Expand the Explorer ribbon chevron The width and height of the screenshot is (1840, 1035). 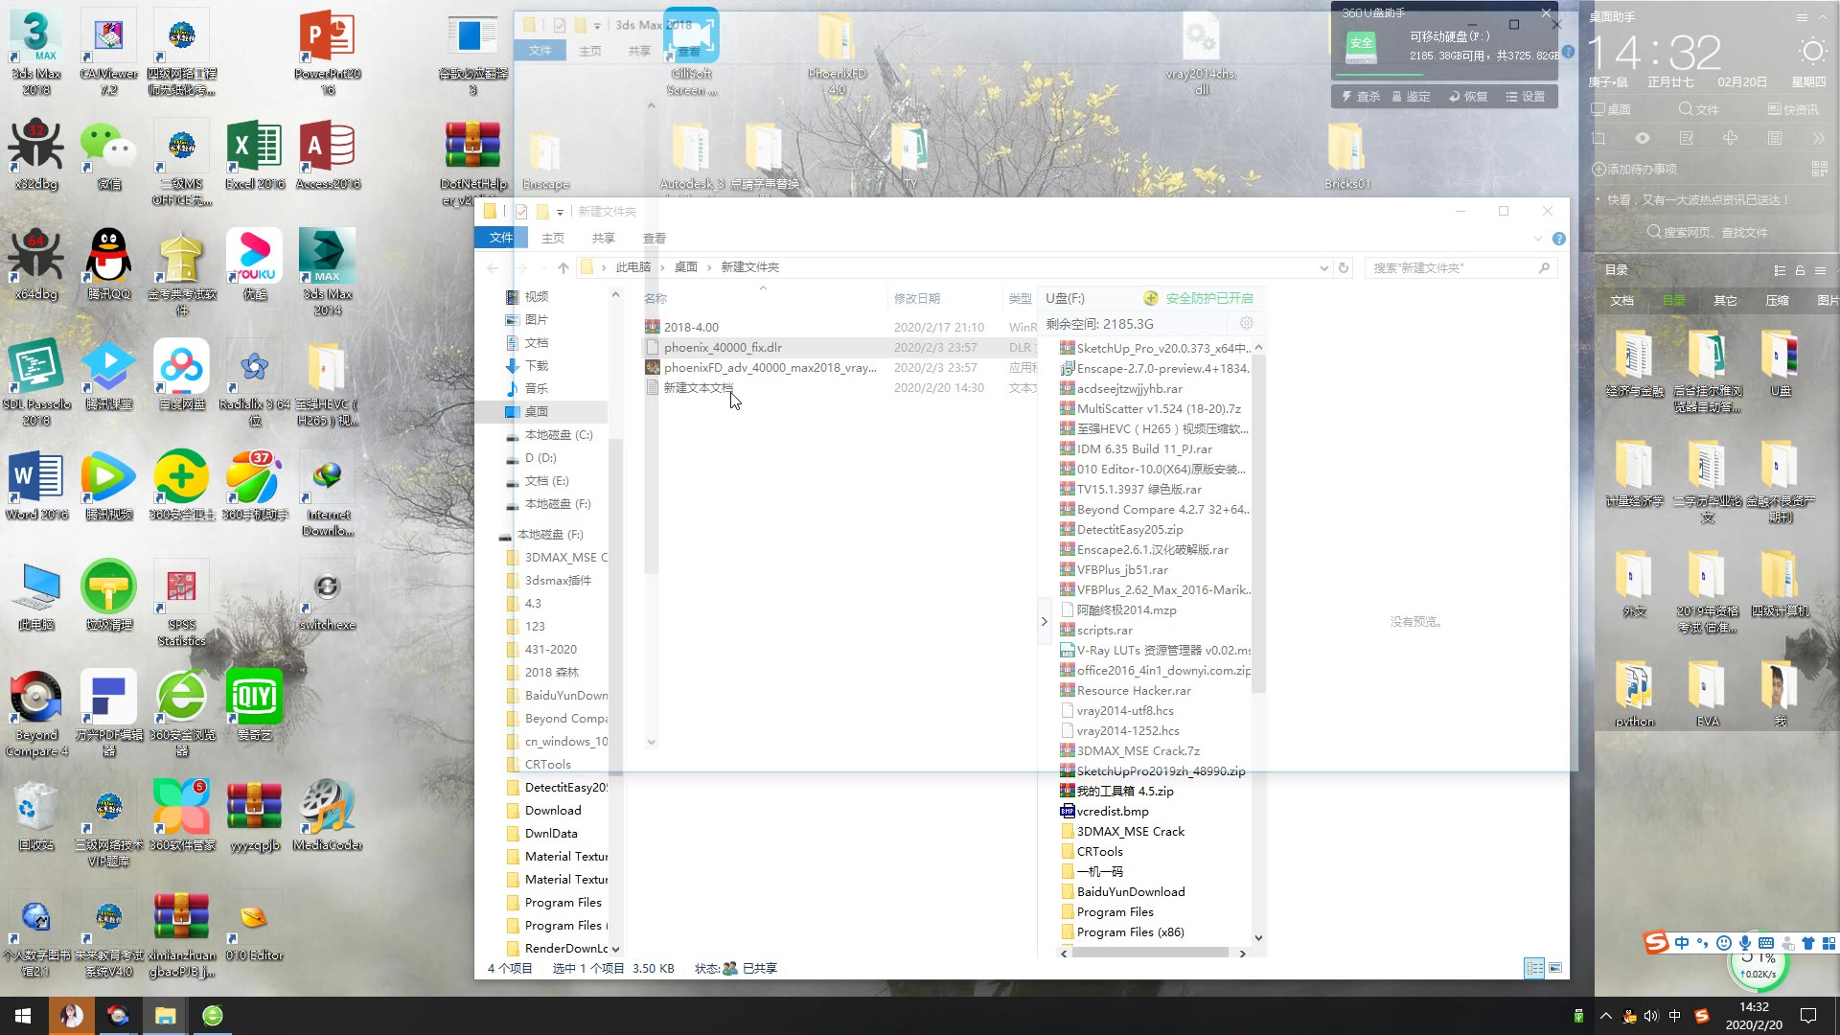click(1538, 239)
